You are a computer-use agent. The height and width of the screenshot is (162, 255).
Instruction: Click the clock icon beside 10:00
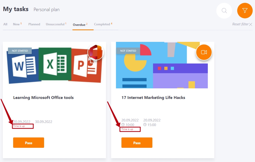tap(123, 125)
